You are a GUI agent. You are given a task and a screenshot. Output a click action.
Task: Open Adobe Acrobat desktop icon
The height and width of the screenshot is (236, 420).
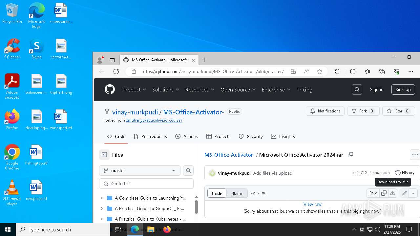point(12,87)
